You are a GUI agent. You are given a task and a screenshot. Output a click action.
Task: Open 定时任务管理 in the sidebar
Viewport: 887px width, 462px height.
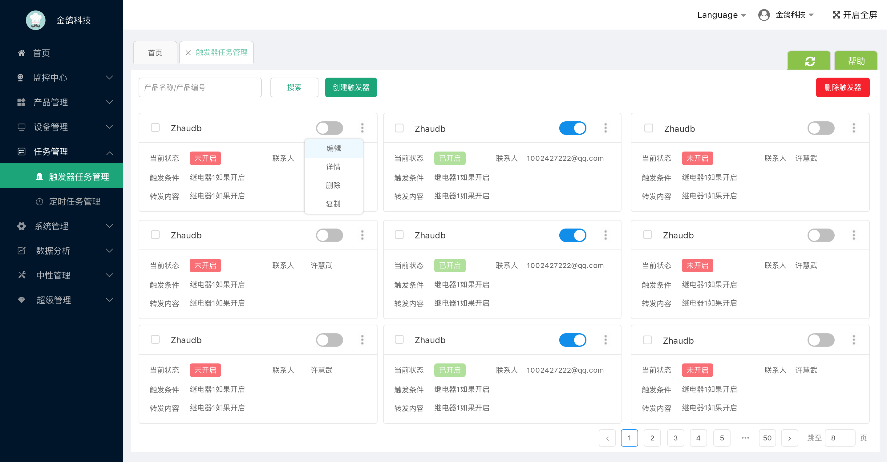pyautogui.click(x=75, y=201)
